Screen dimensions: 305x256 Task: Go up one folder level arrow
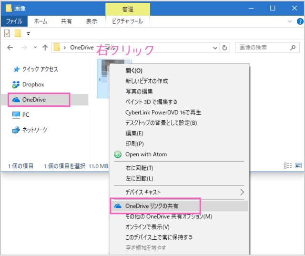tap(45, 48)
